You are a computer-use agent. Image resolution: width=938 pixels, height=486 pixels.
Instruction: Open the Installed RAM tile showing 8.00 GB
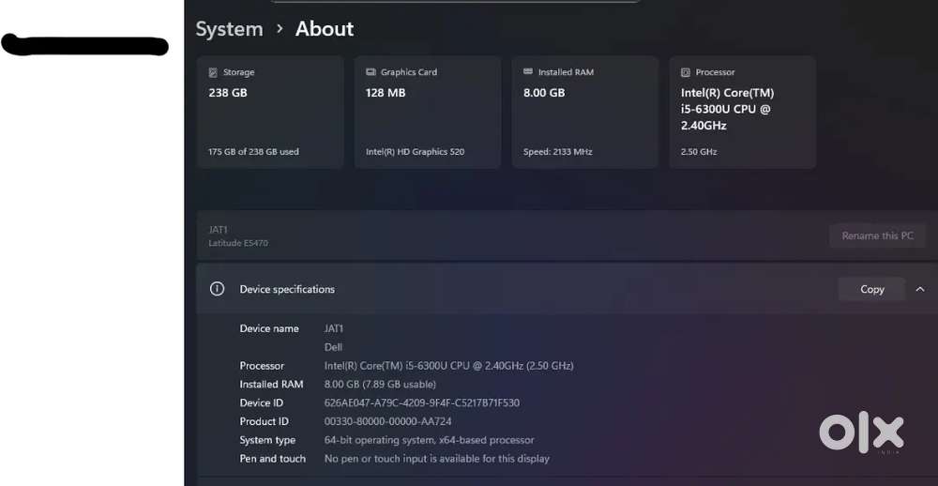coord(585,113)
